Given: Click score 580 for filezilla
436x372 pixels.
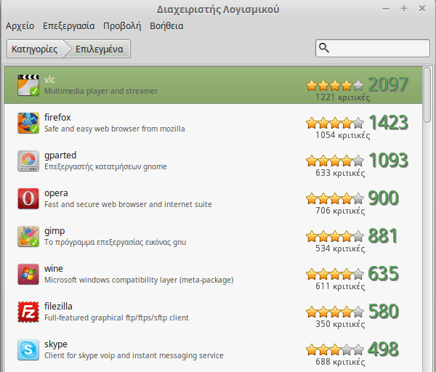Looking at the screenshot, I should coord(384,312).
